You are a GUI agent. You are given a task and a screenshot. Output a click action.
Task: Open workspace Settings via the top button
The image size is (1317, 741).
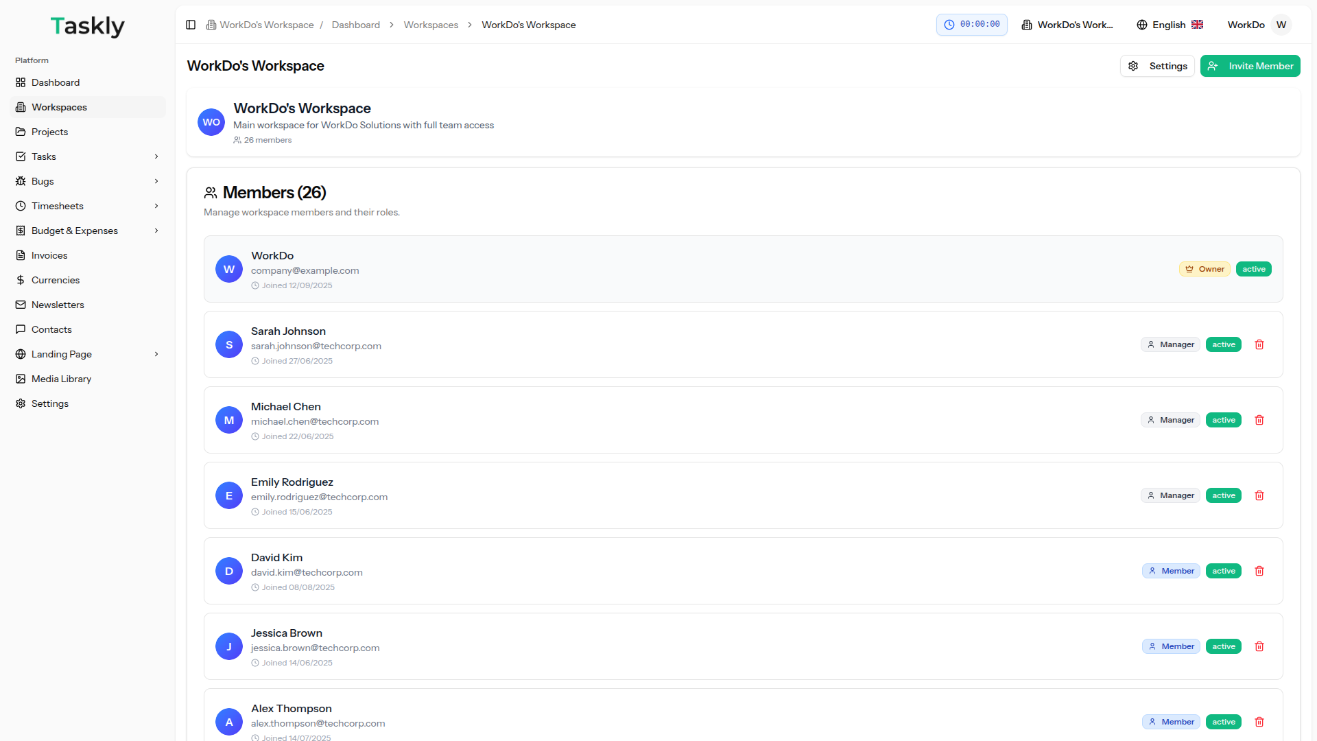[x=1157, y=66]
